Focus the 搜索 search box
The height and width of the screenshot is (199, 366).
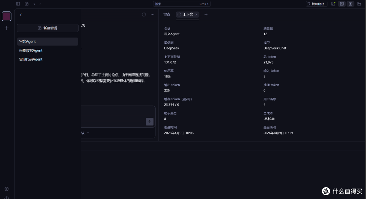(182, 4)
